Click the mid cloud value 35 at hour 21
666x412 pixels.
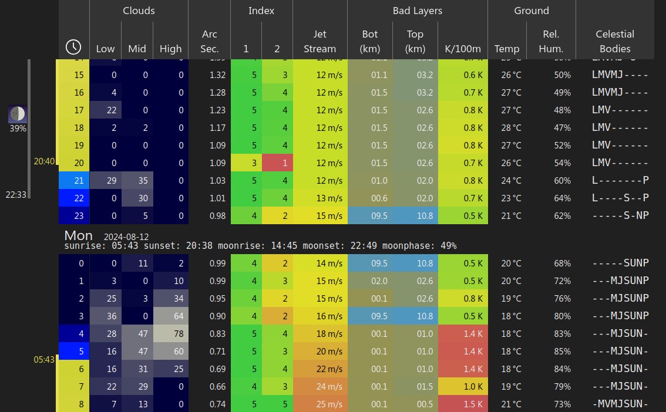click(x=137, y=180)
